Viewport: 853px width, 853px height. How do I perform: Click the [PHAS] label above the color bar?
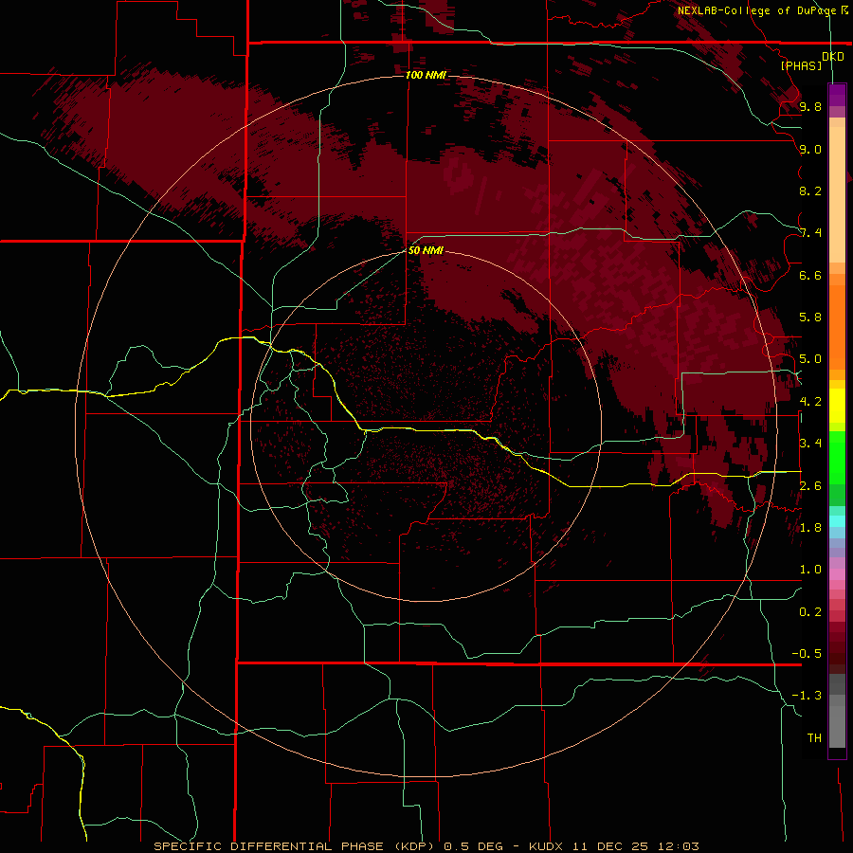(801, 66)
